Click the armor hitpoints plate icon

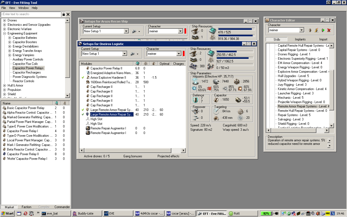(216, 81)
